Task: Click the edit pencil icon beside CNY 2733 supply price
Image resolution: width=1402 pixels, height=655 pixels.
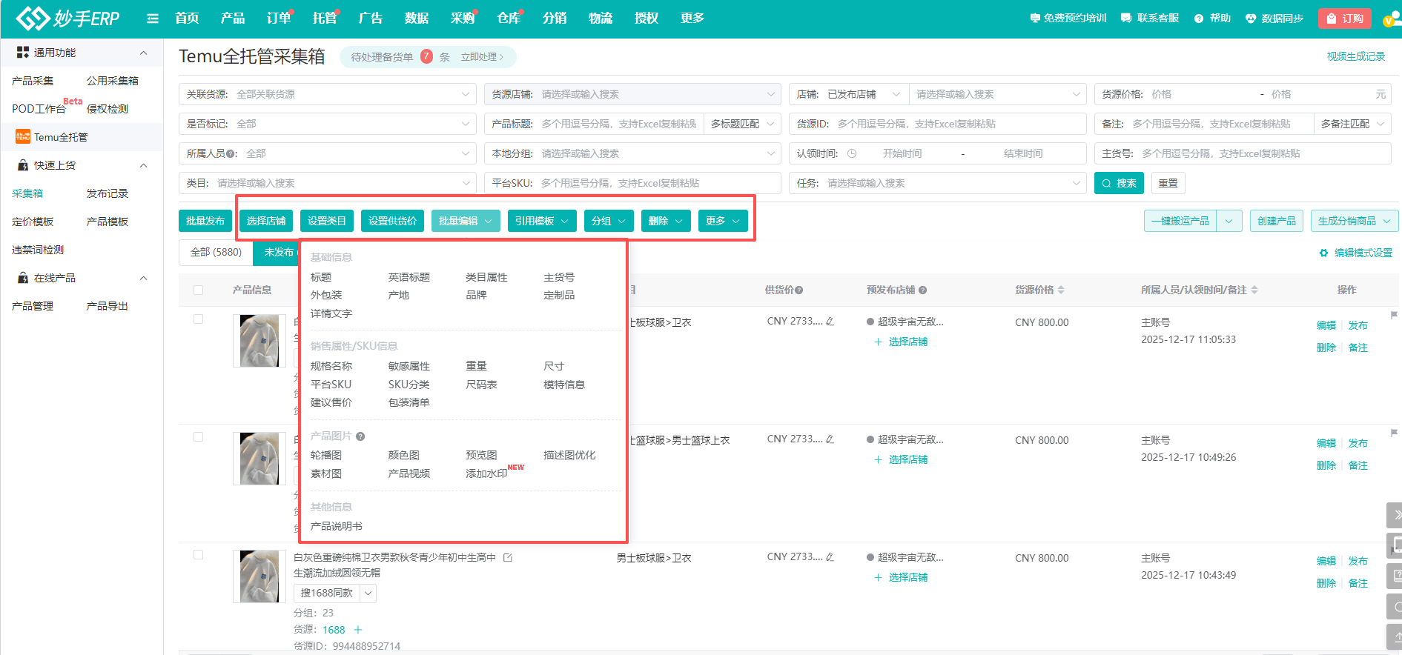Action: pos(830,322)
